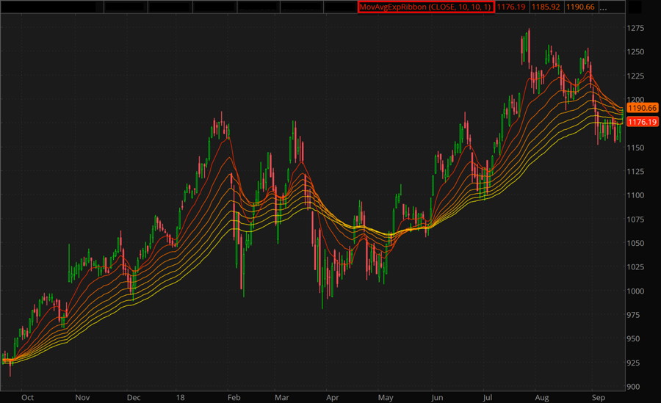Viewport: 661px width, 403px height.
Task: Select the May marker on time axis
Action: click(386, 397)
